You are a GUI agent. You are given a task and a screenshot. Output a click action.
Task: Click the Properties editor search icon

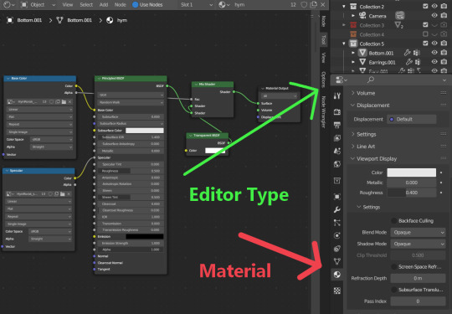[371, 80]
